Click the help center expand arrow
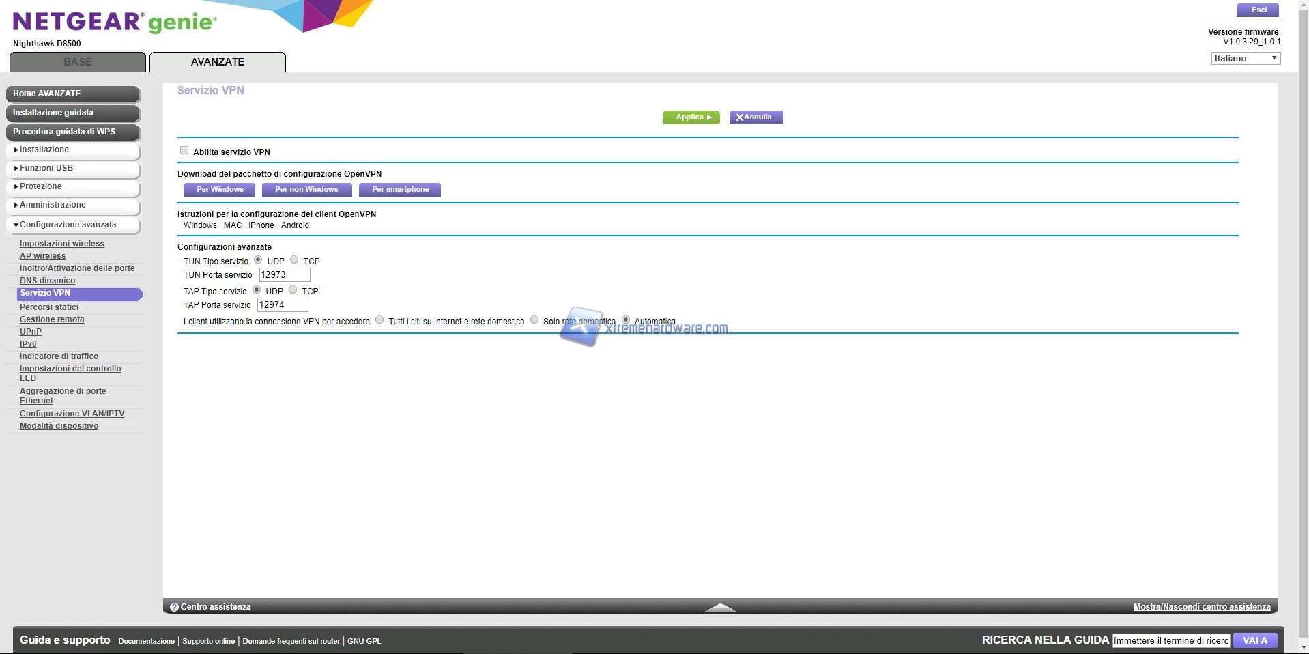The width and height of the screenshot is (1309, 654). click(x=719, y=607)
